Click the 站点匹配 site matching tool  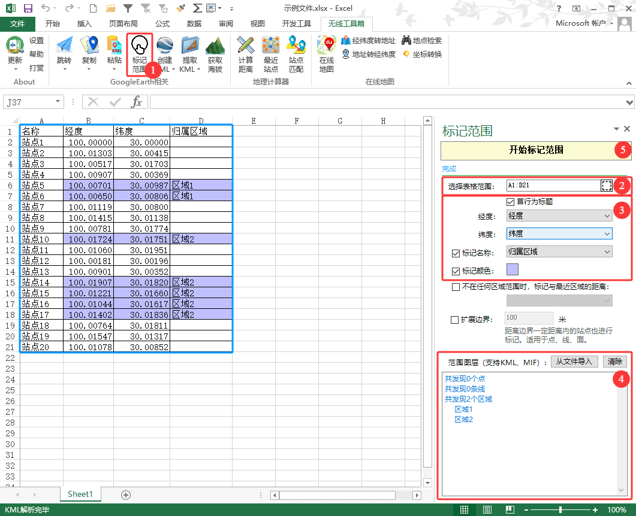coord(296,54)
